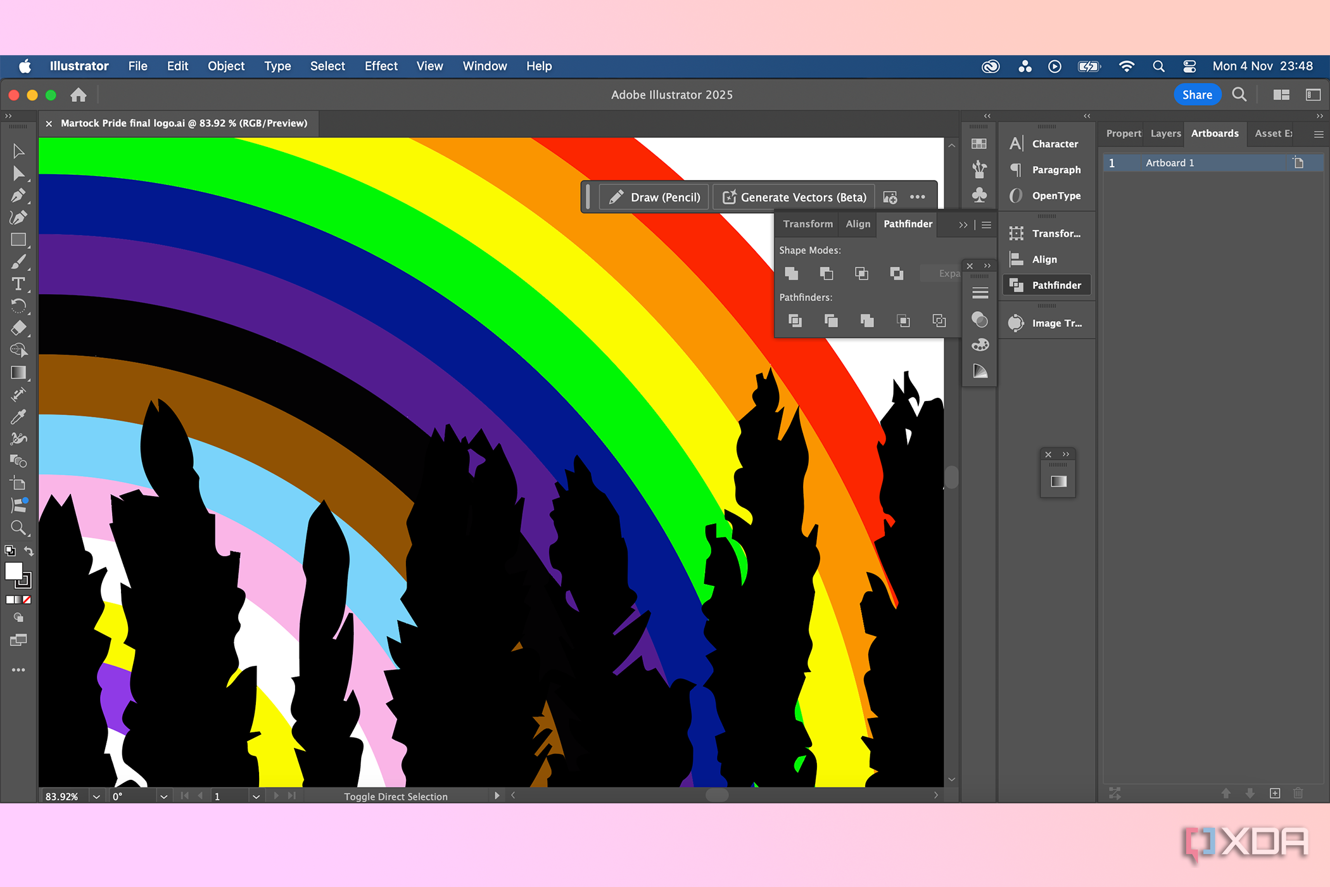Set fill to None
Viewport: 1330px width, 887px height.
[27, 599]
